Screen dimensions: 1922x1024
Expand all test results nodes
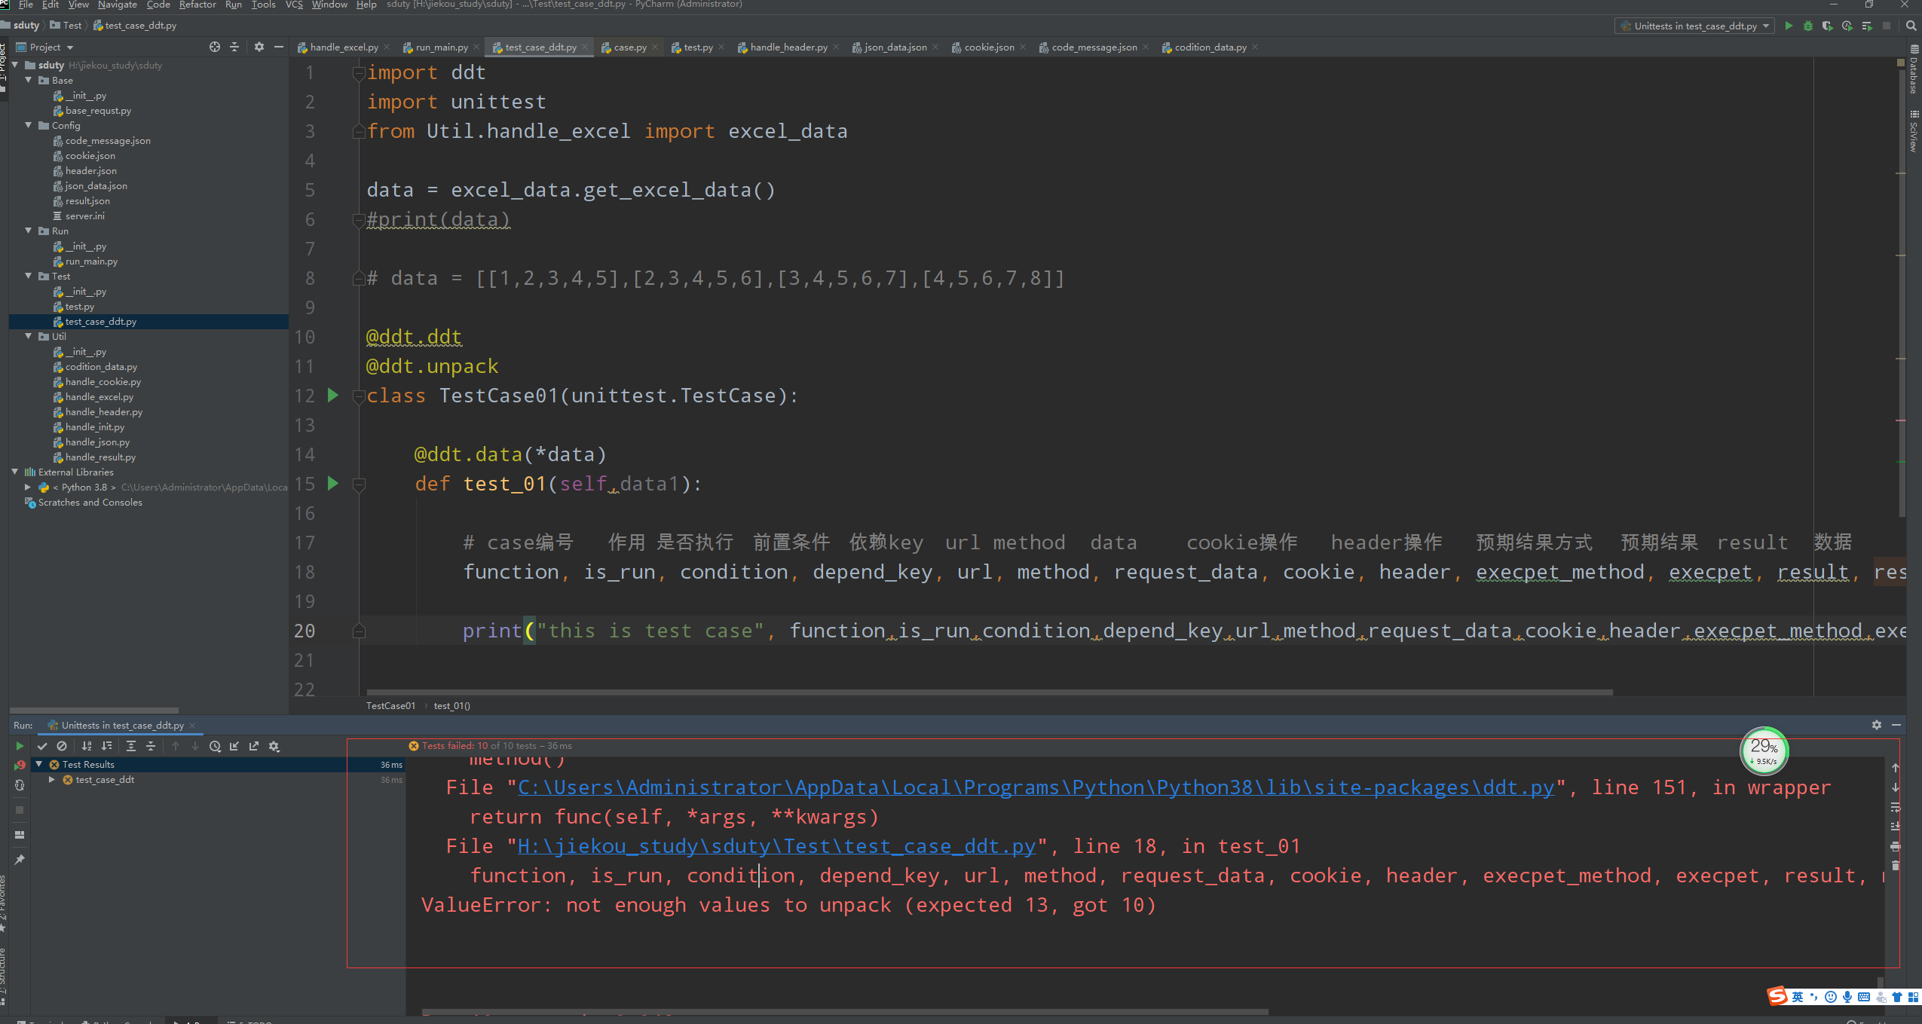(x=131, y=746)
